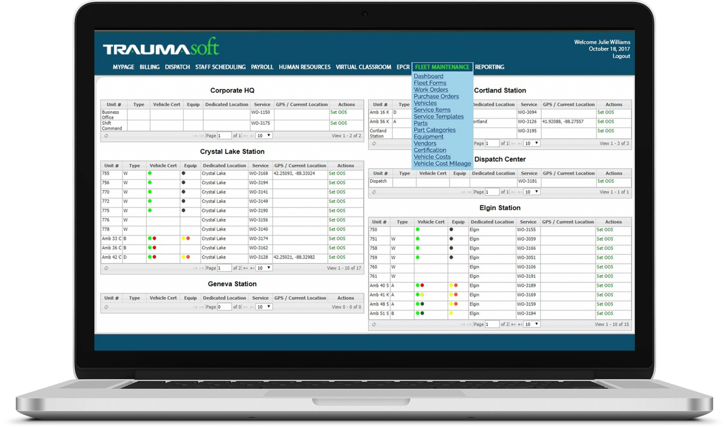Click the refresh icon under the Dispatch Center table
The height and width of the screenshot is (427, 726).
click(x=374, y=192)
